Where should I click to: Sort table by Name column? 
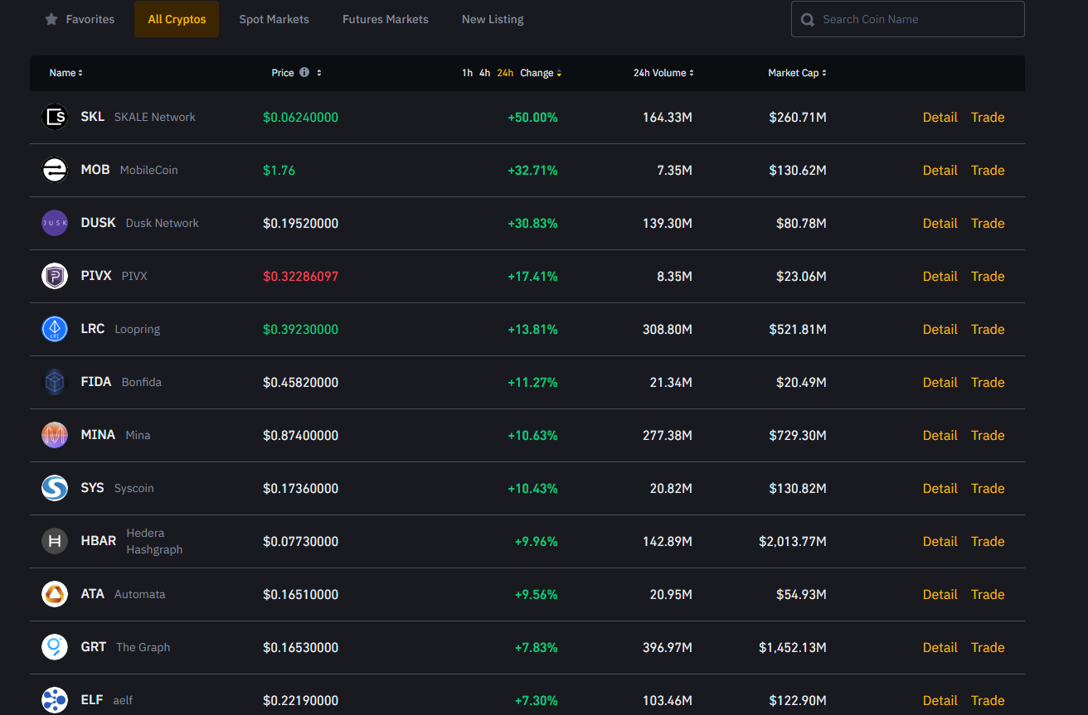66,73
